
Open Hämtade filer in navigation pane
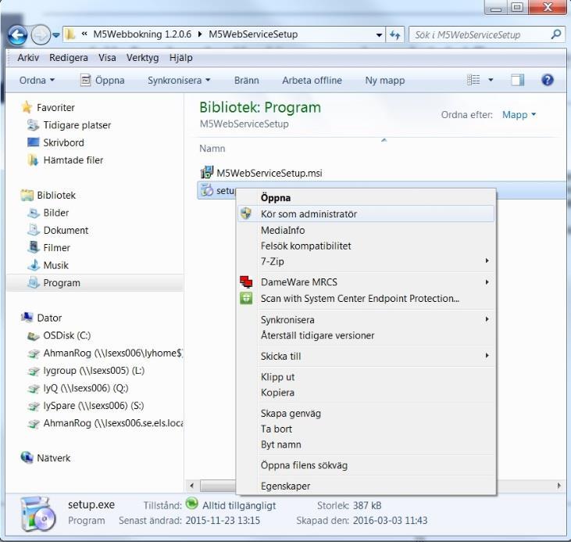(73, 160)
